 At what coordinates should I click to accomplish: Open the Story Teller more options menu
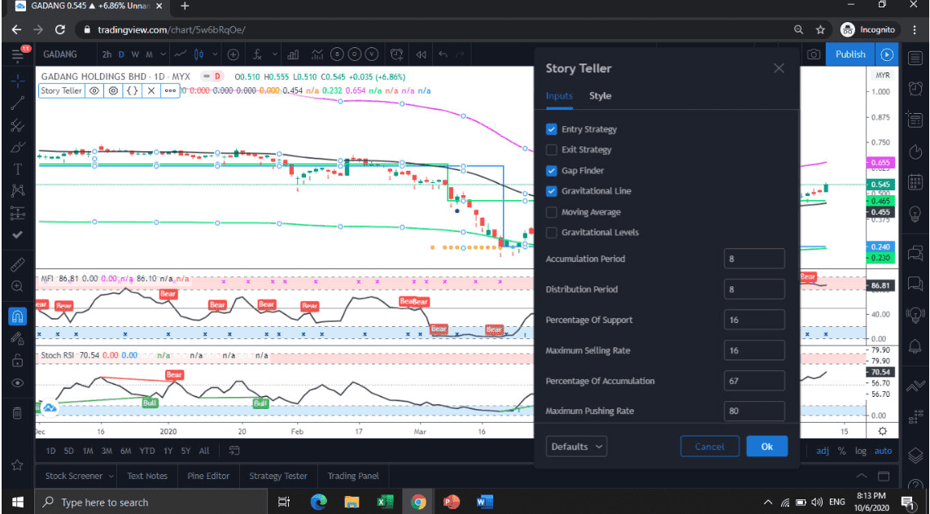(170, 91)
